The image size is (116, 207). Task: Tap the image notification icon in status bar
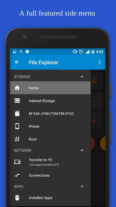[x=15, y=52]
